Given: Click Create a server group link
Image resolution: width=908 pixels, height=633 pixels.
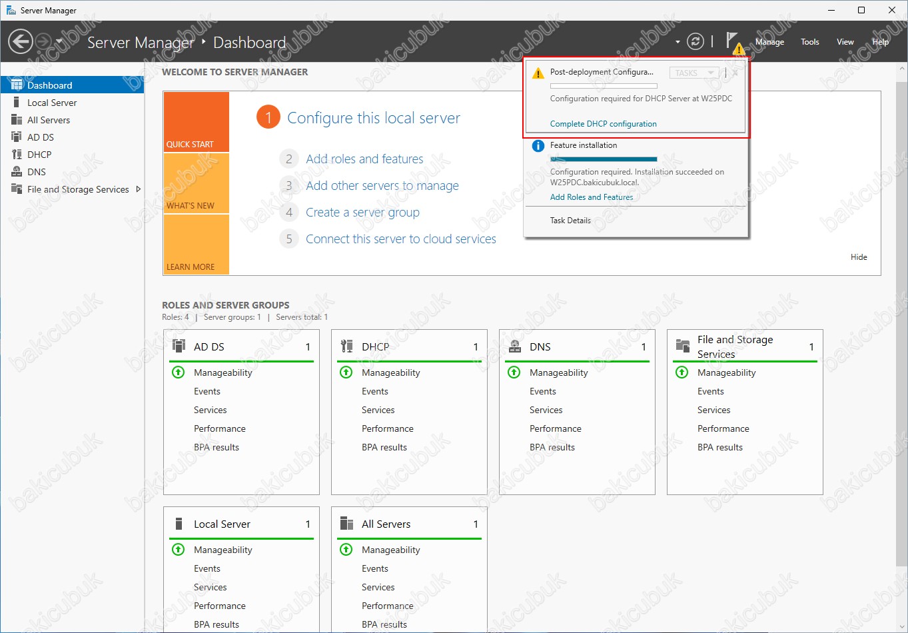Looking at the screenshot, I should pos(362,212).
